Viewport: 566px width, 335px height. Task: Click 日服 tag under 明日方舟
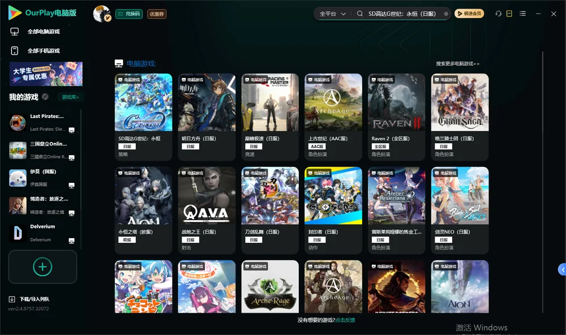point(190,147)
